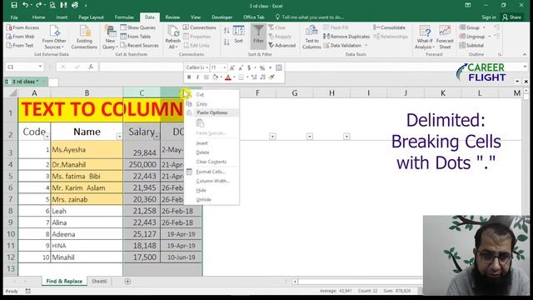The width and height of the screenshot is (533, 300).
Task: Click the Advanced filter icon
Action: (x=271, y=45)
